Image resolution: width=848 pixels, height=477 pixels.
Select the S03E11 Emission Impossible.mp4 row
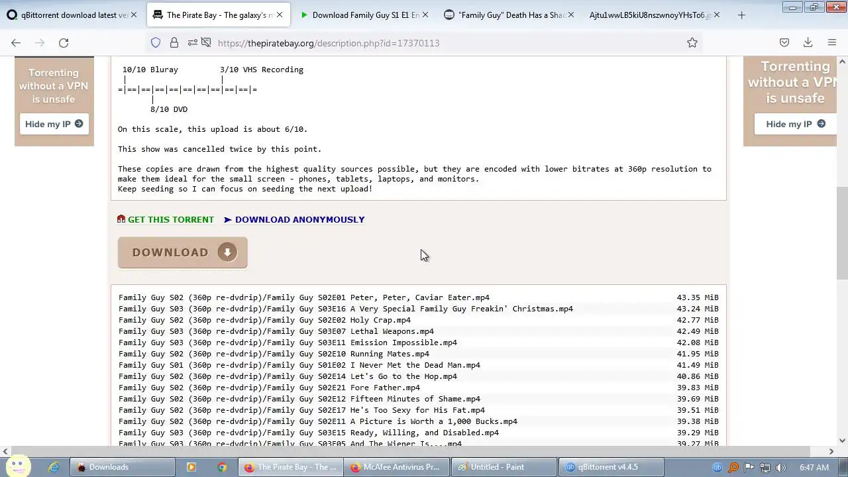point(419,343)
